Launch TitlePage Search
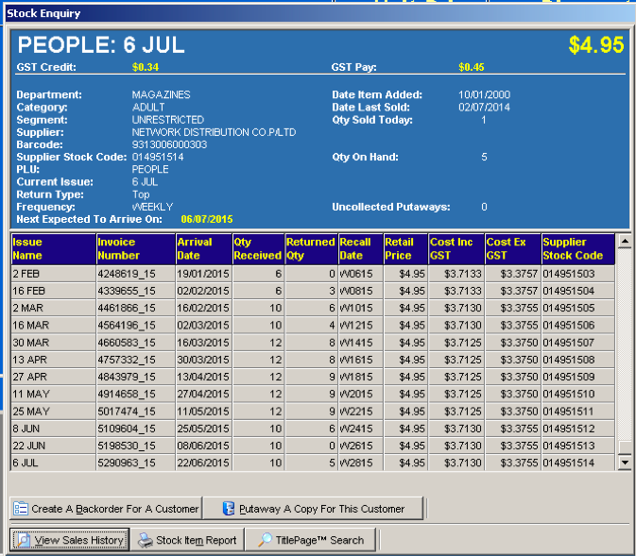This screenshot has width=636, height=556. (x=312, y=540)
